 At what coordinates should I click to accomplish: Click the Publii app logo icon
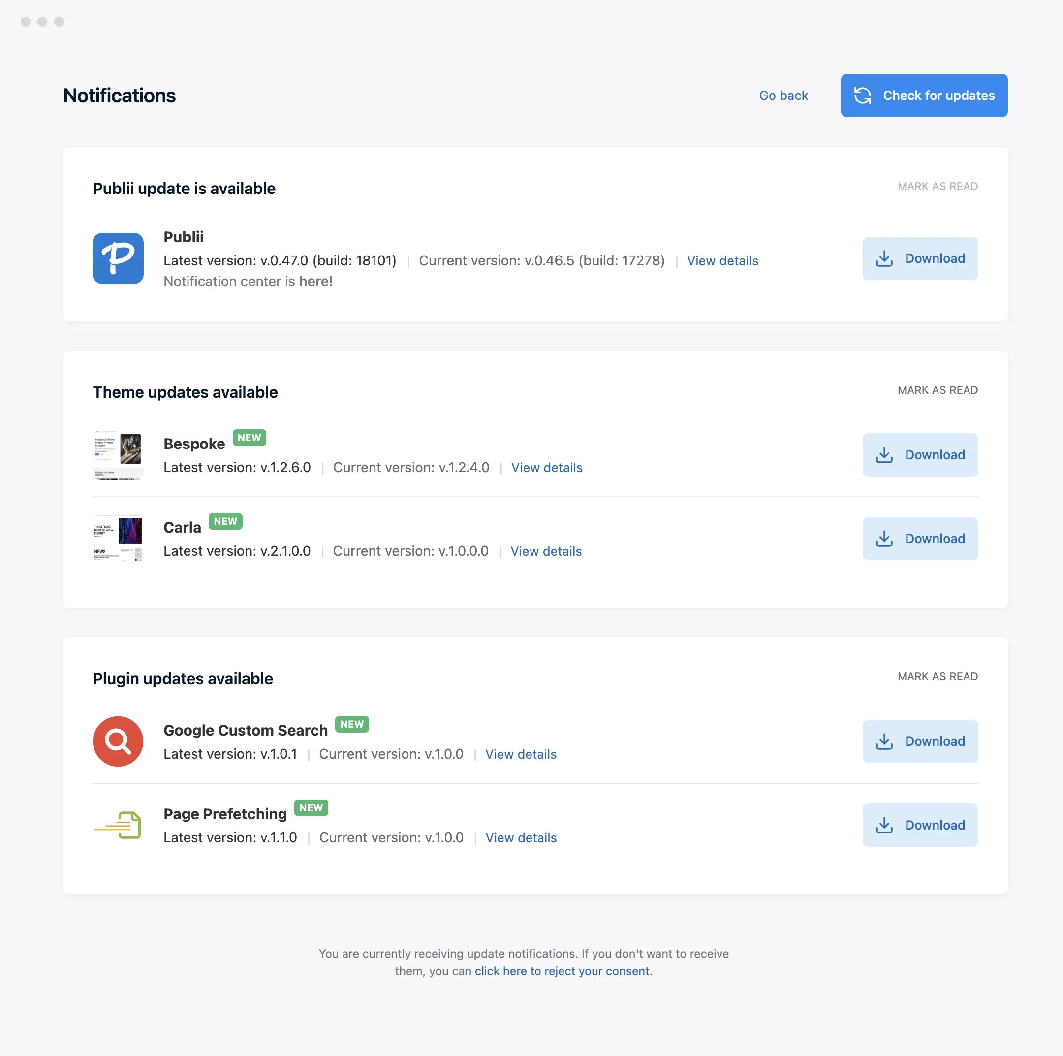[x=118, y=258]
